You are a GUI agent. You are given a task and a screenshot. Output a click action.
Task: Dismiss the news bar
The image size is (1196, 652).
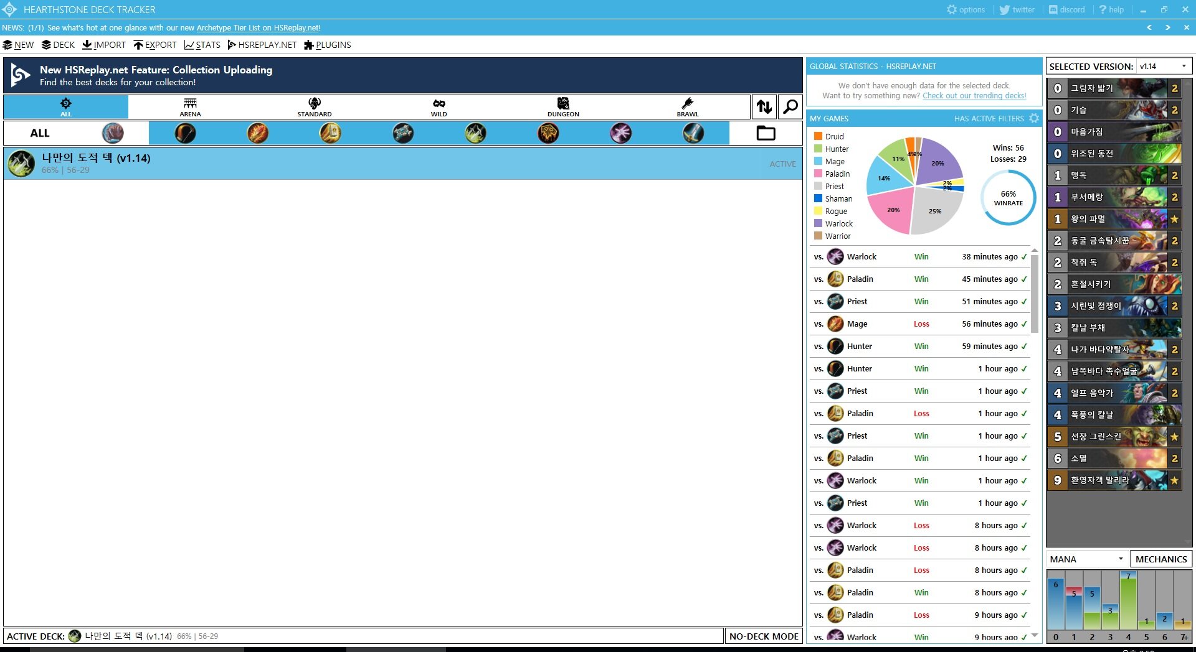pos(1187,27)
